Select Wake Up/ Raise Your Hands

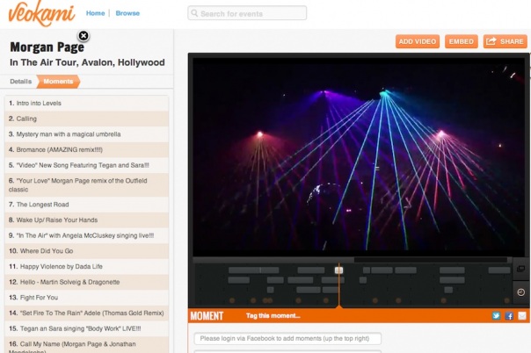pos(87,220)
